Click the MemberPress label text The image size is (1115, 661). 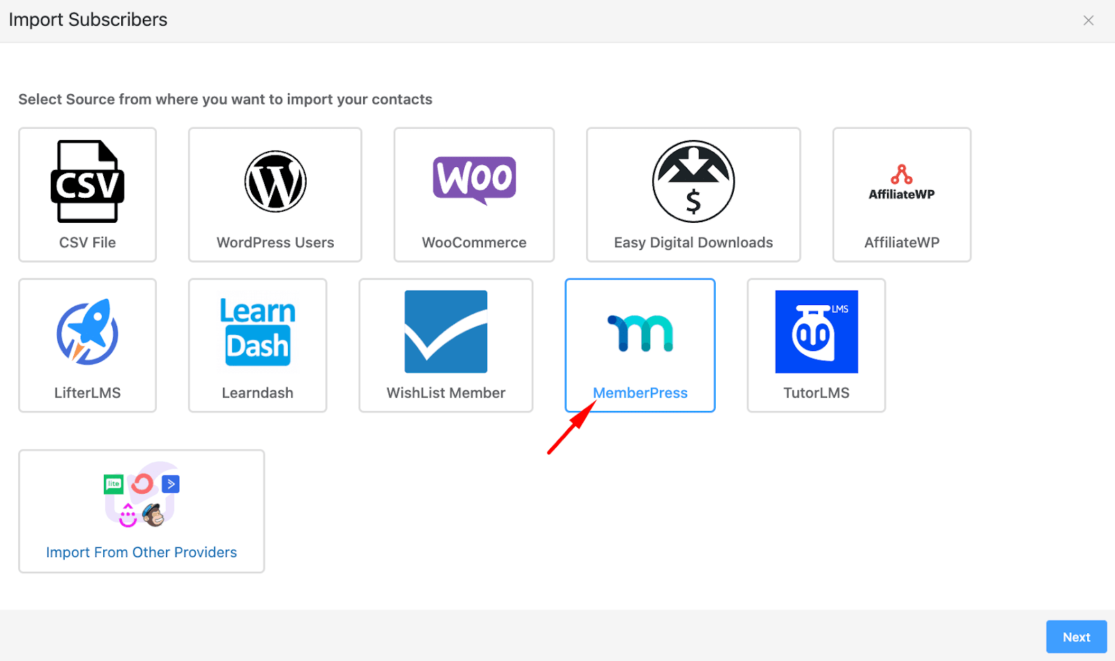(640, 393)
